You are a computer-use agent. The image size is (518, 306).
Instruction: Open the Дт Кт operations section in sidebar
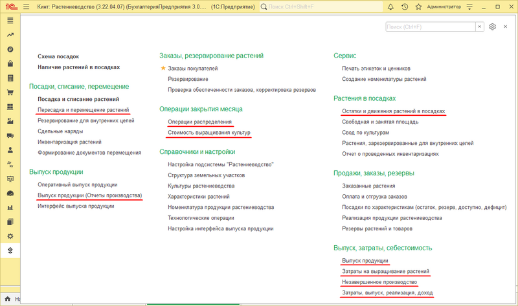(x=10, y=164)
